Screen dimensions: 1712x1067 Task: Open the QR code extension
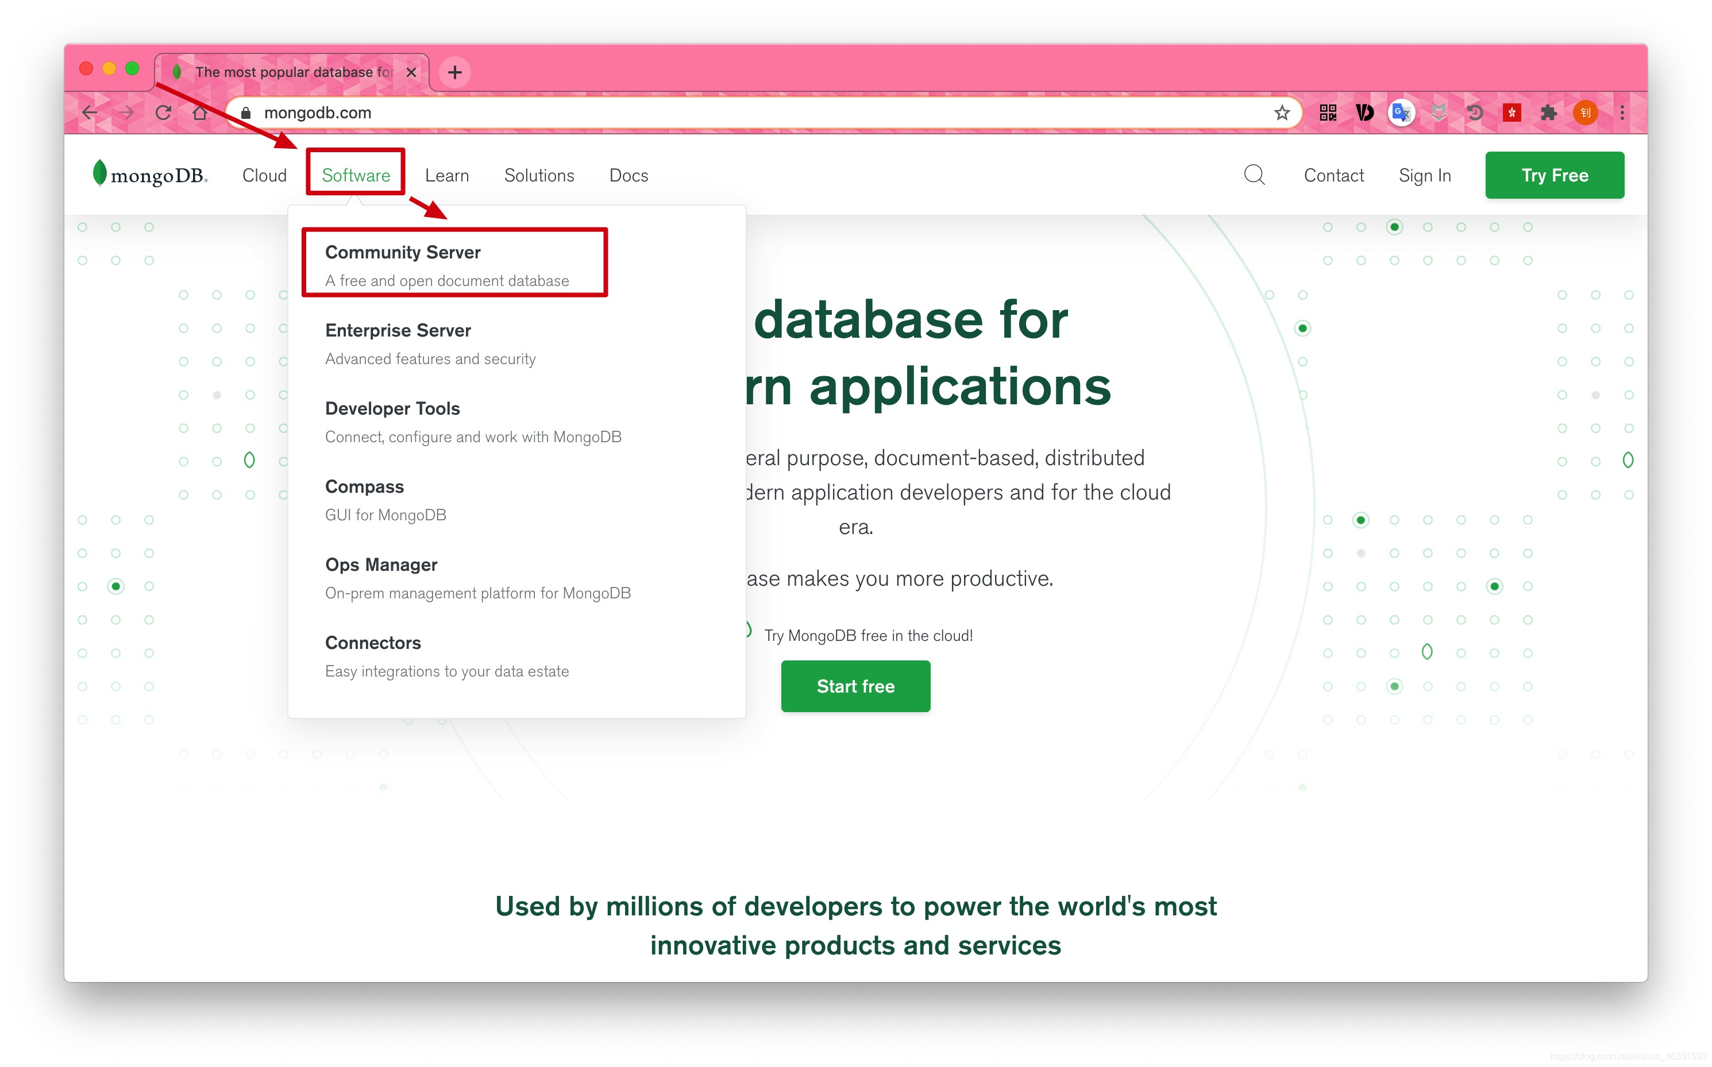[x=1327, y=113]
